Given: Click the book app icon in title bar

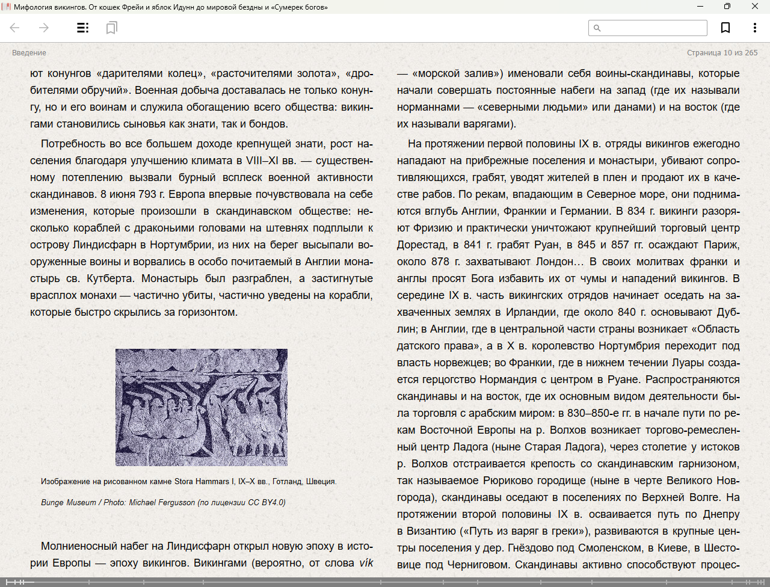Looking at the screenshot, I should pos(7,7).
